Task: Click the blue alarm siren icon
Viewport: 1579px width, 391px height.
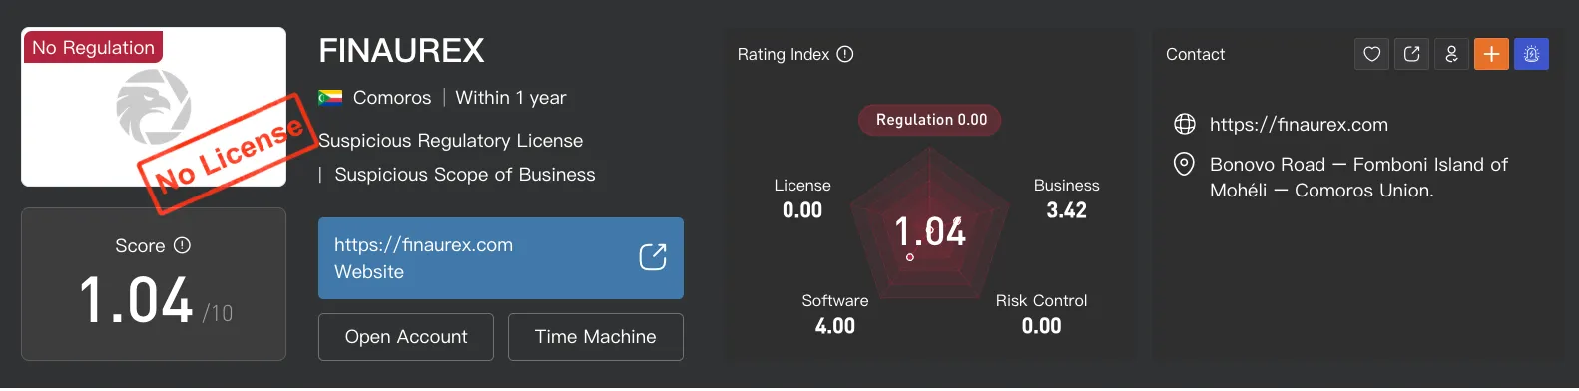Action: (1531, 54)
